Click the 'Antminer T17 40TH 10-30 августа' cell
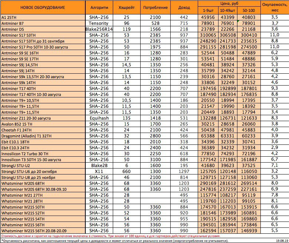Screen dimensions: 289x243 coord(43,94)
